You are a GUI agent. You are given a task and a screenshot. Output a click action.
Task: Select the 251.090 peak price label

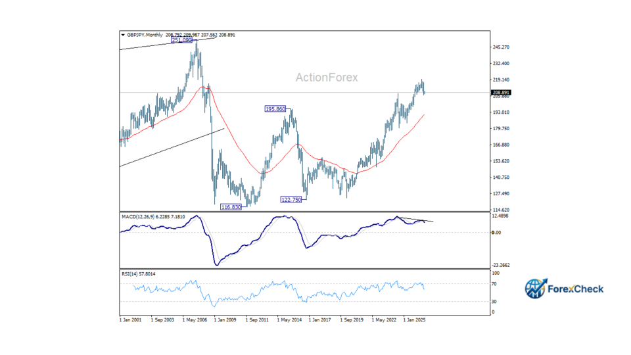tap(182, 40)
